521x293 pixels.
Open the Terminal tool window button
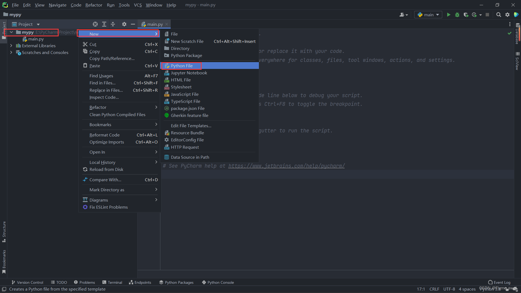(112, 282)
